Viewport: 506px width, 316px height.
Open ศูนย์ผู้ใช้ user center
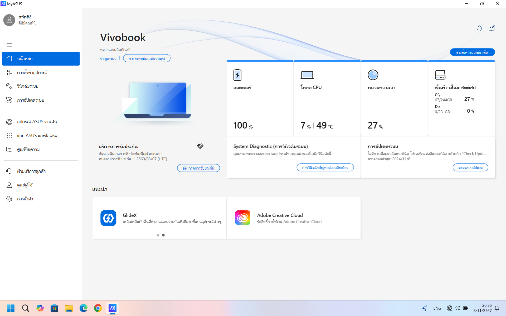pyautogui.click(x=41, y=185)
